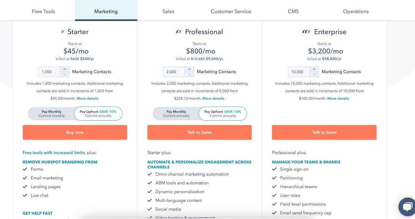Open the Free tools with increased limits link
Image resolution: width=415 pixels, height=219 pixels.
coord(54,153)
